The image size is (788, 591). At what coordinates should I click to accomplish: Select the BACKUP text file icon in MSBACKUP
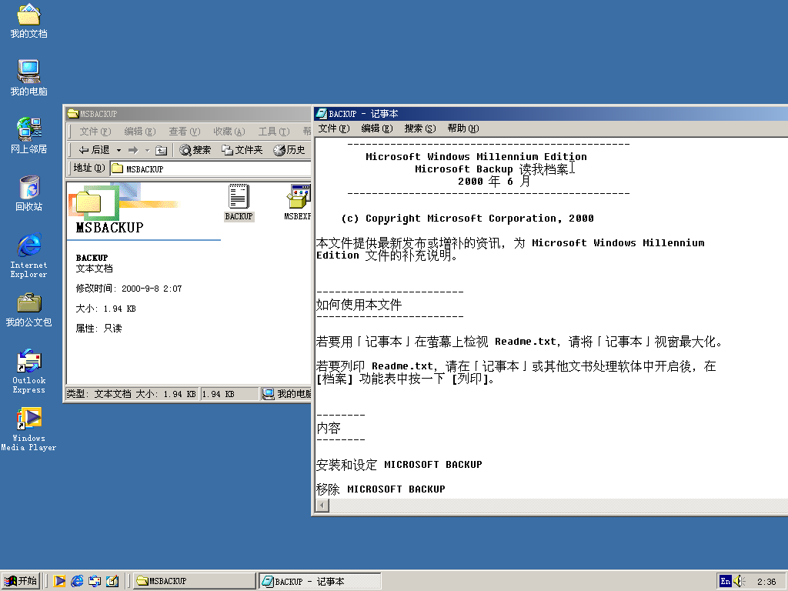pyautogui.click(x=239, y=202)
